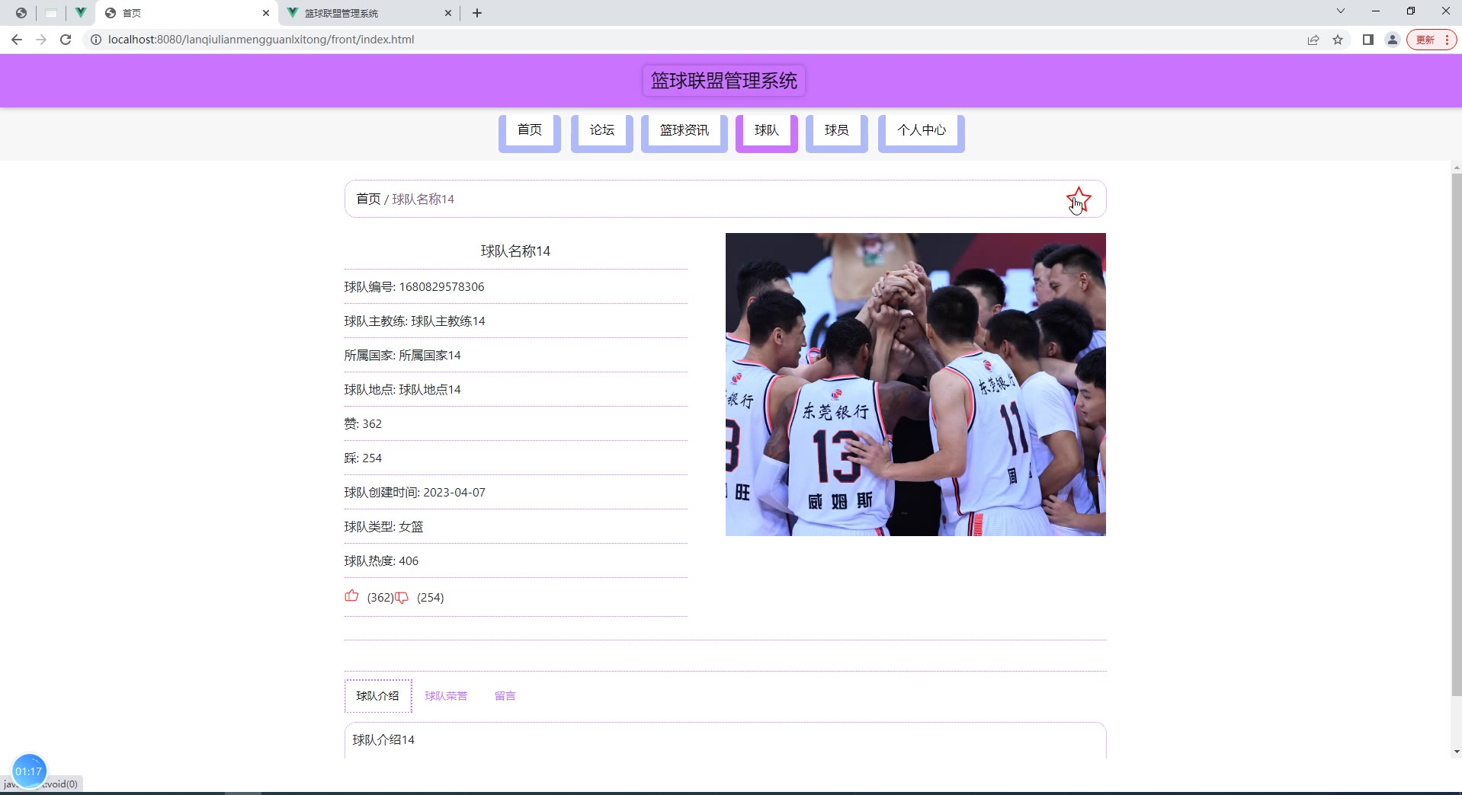This screenshot has width=1462, height=795.
Task: Dislike the team with thumbs-down icon
Action: (402, 598)
